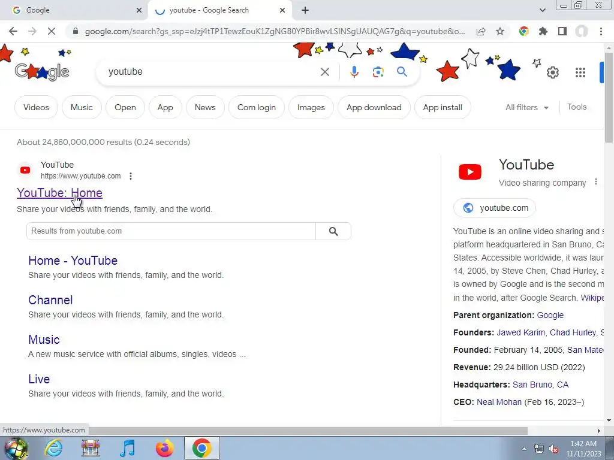The height and width of the screenshot is (460, 614).
Task: Click the browser back arrow
Action: tap(13, 31)
